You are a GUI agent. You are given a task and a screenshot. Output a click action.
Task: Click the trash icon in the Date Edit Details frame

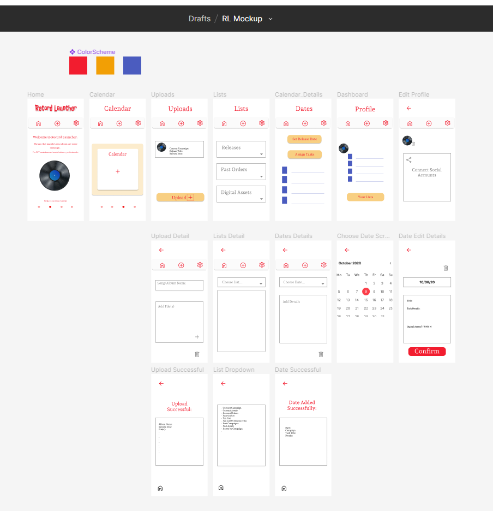coord(446,268)
